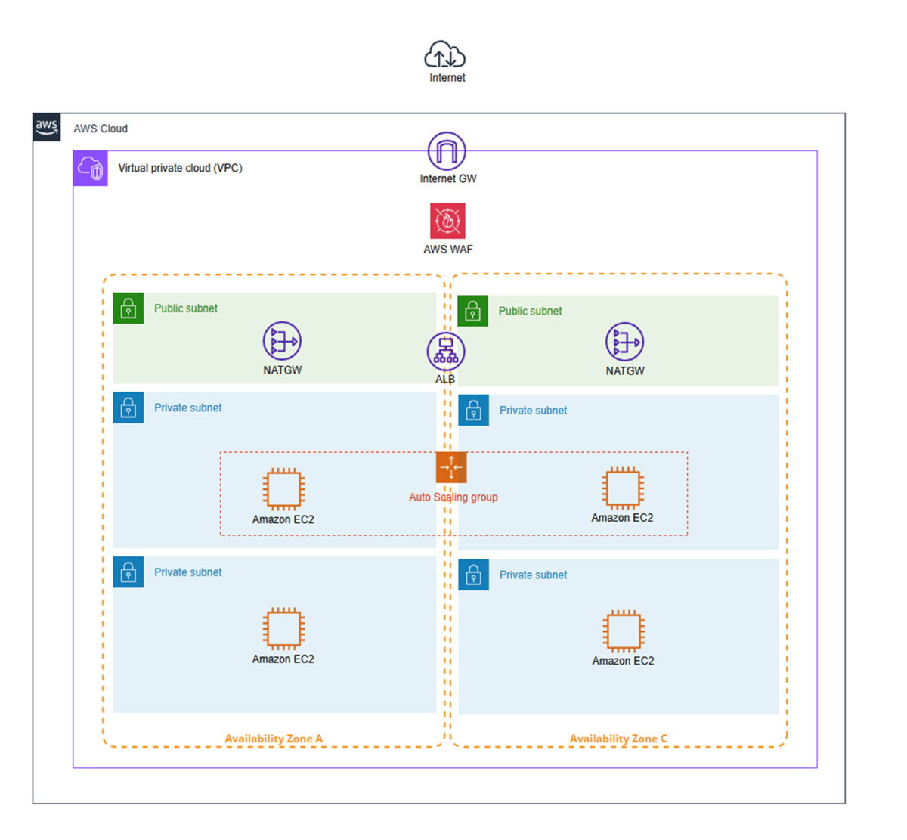The width and height of the screenshot is (907, 840).
Task: Click the 'AWS WAF' label
Action: pos(448,250)
